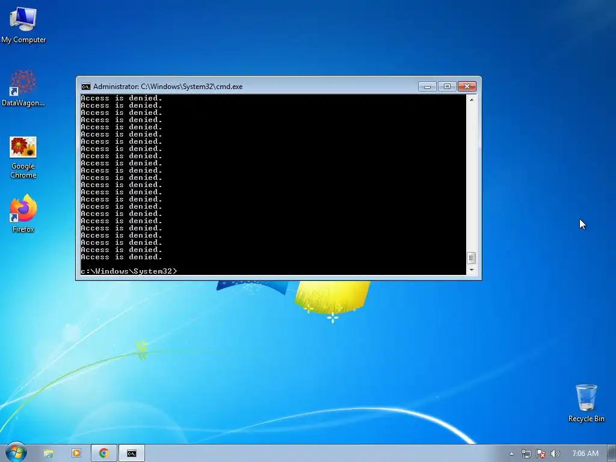This screenshot has height=462, width=616.
Task: Show hidden tray icons arrow
Action: pos(511,454)
